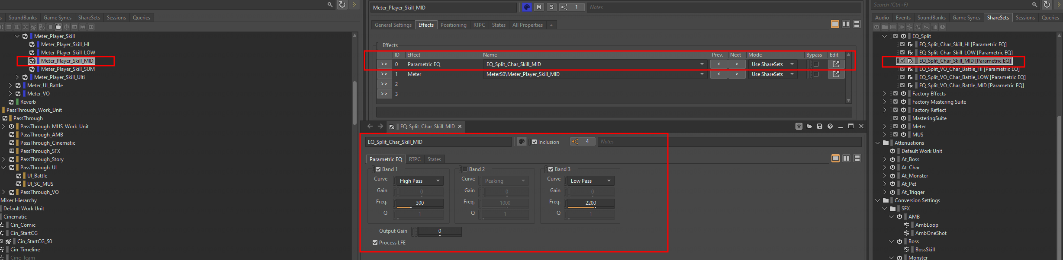This screenshot has width=1063, height=260.
Task: Open the EQ ShareSet color palette
Action: 522,142
